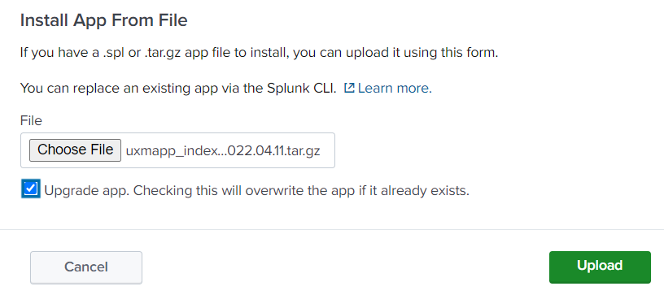This screenshot has width=664, height=295.
Task: Cancel the app installation dialog
Action: (86, 267)
